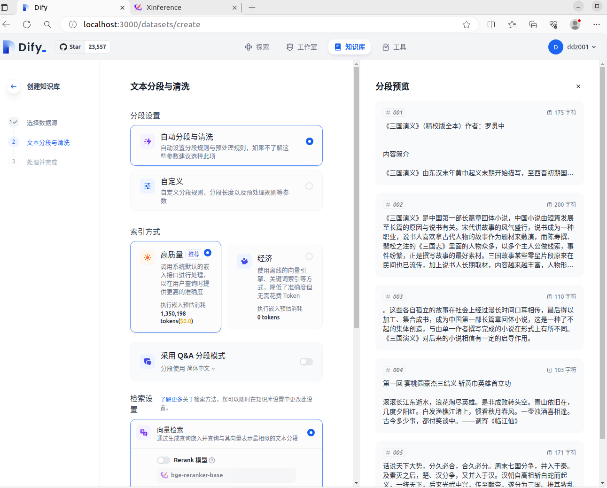The image size is (607, 488).
Task: Close the Dify browser tab
Action: pyautogui.click(x=122, y=8)
